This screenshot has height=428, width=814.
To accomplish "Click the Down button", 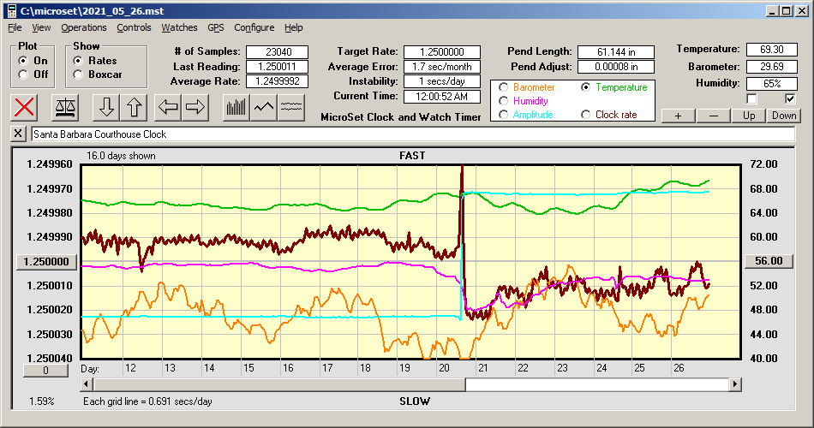I will click(x=784, y=116).
